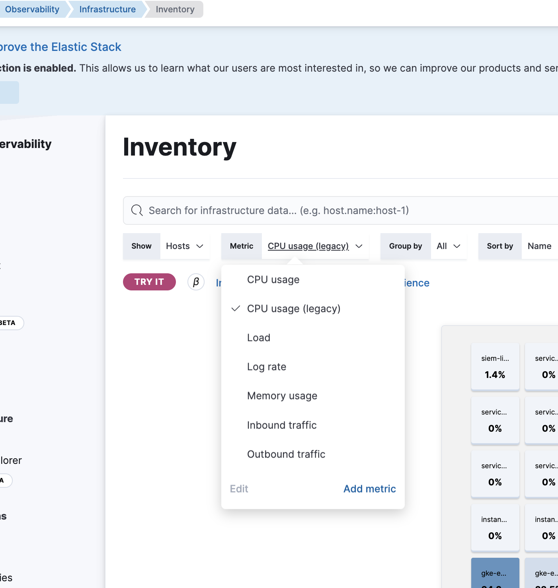Image resolution: width=558 pixels, height=588 pixels.
Task: Open the Show Hosts dropdown
Action: 185,246
